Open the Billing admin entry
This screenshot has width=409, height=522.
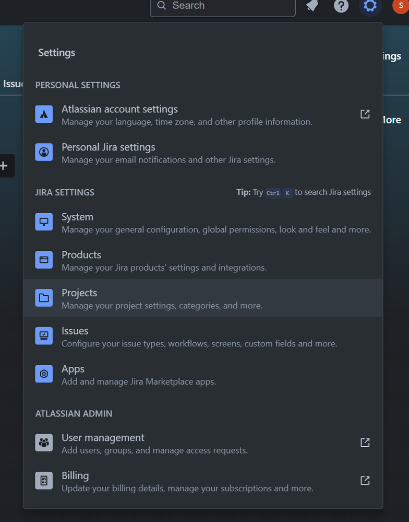pyautogui.click(x=203, y=480)
